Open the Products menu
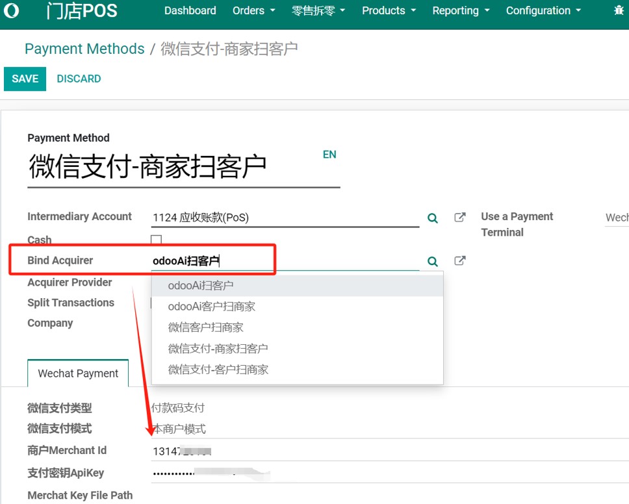 (x=389, y=10)
